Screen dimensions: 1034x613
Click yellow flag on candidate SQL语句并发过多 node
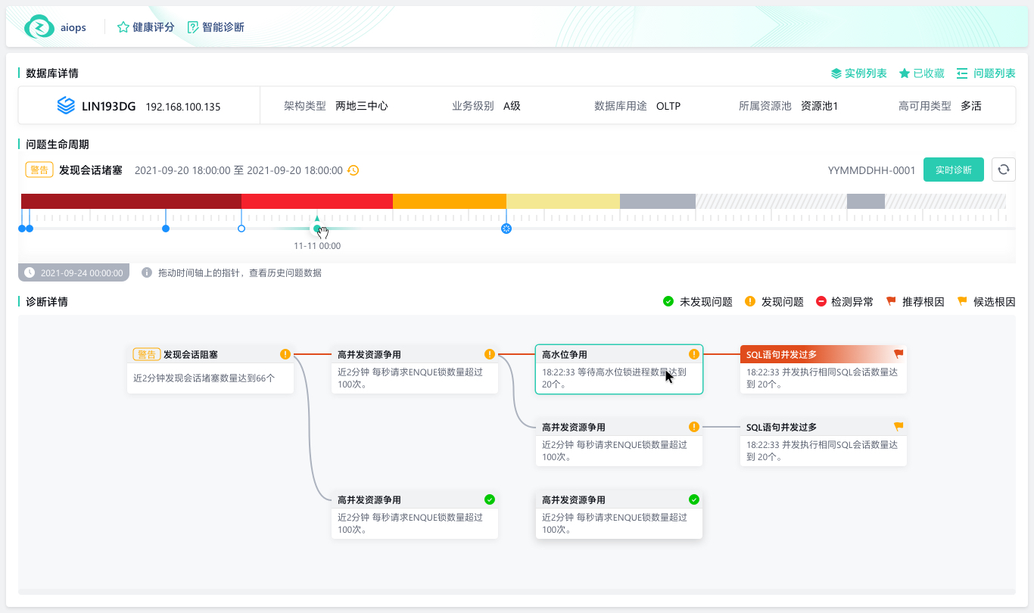click(899, 427)
